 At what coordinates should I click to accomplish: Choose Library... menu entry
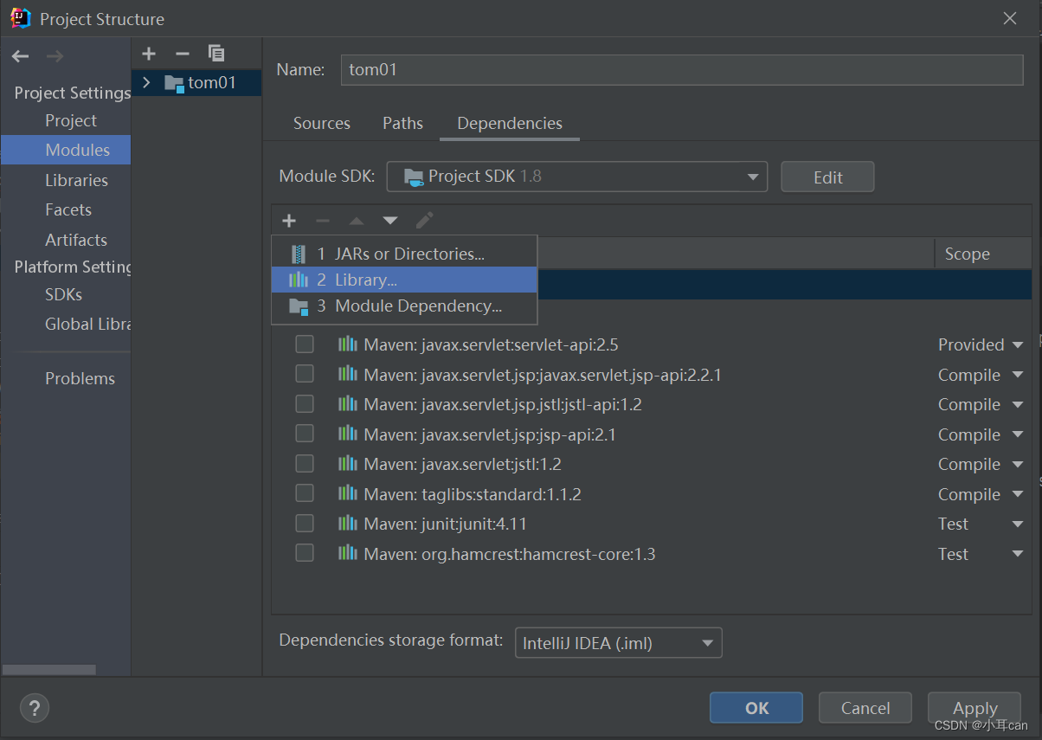[x=404, y=280]
